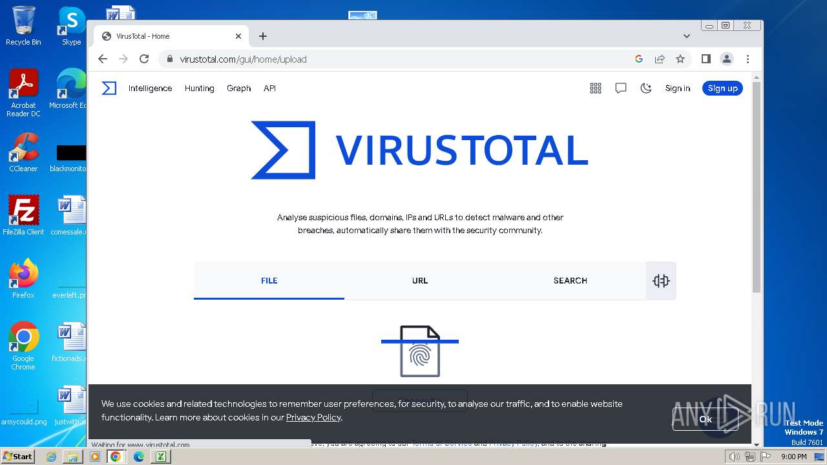Screen dimensions: 827x465
Task: Select the VirusTotal - Home browser tab
Action: 172,36
